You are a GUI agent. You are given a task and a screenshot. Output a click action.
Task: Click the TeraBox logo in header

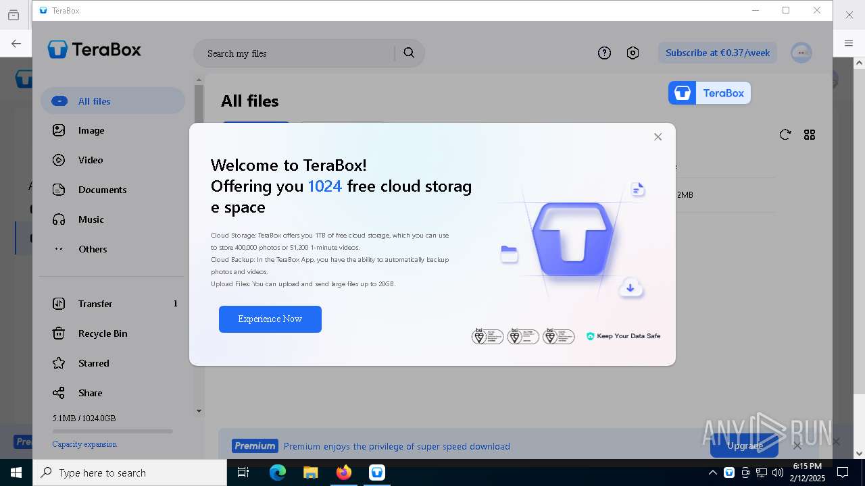pos(94,49)
